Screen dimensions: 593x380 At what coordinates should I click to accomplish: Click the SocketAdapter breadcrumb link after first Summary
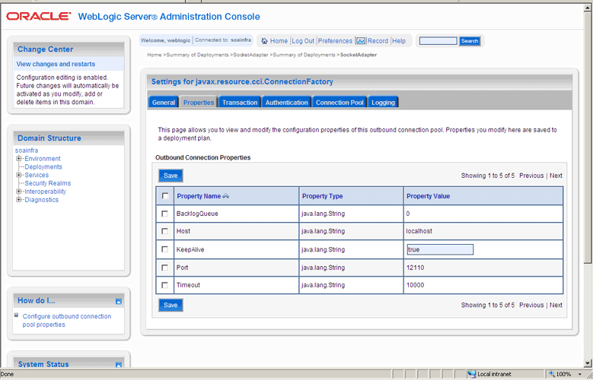click(250, 55)
